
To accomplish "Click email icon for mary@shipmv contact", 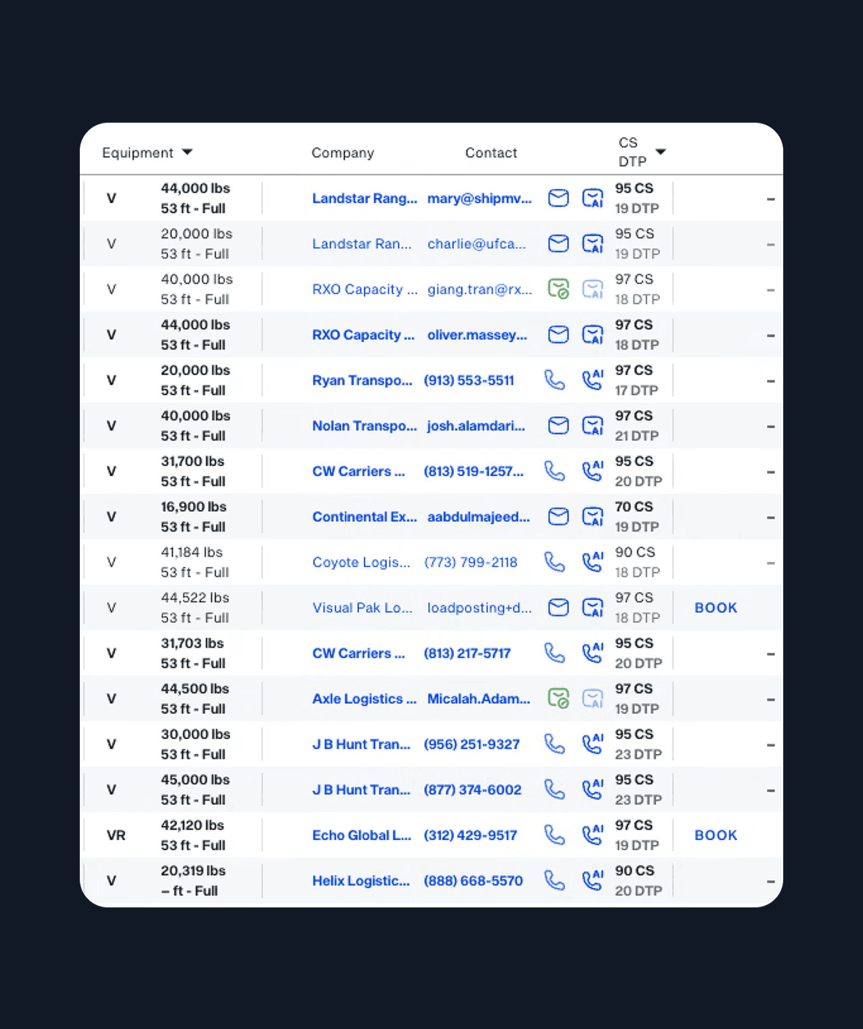I will click(558, 198).
